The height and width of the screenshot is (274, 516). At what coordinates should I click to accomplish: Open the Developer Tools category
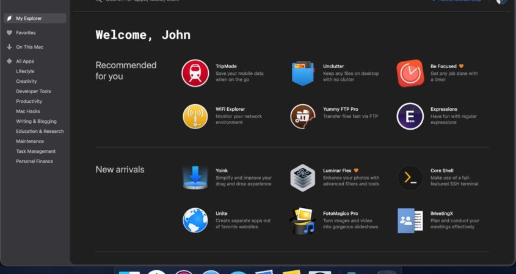coord(34,91)
